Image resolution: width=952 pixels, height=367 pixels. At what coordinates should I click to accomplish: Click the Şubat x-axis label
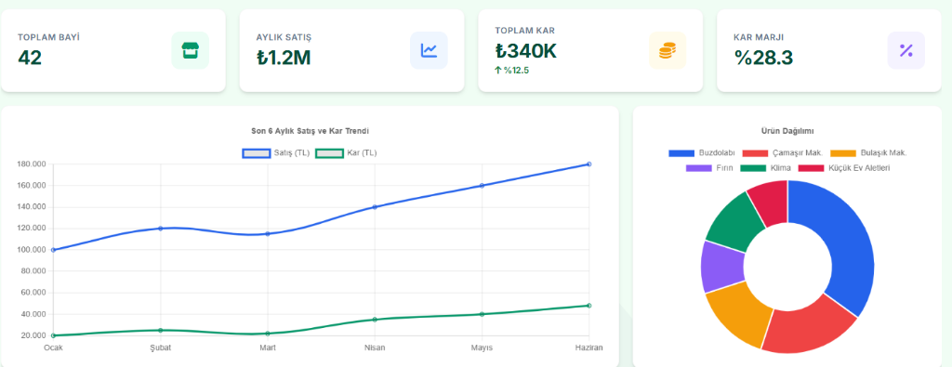point(160,347)
